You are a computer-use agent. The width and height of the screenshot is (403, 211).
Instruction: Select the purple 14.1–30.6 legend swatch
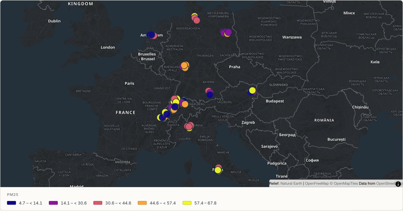point(53,203)
